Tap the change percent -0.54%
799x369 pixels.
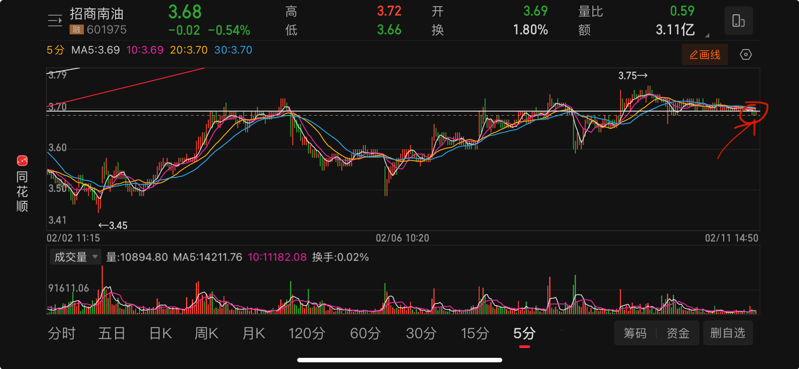[229, 30]
